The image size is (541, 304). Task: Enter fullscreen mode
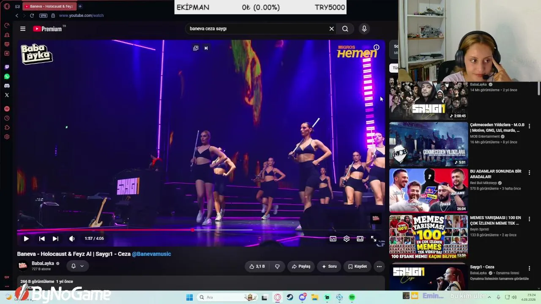point(374,239)
